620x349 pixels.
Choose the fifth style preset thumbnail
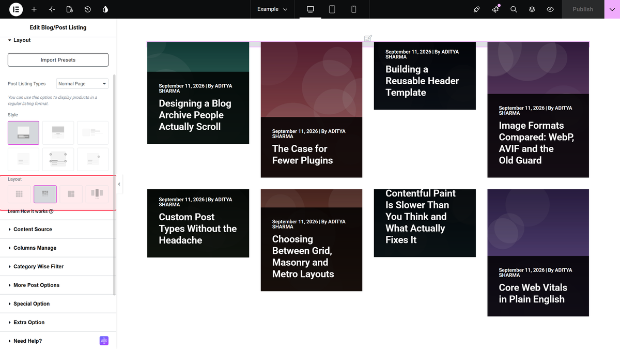point(58,159)
